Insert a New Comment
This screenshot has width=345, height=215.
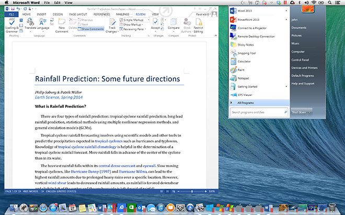point(62,26)
